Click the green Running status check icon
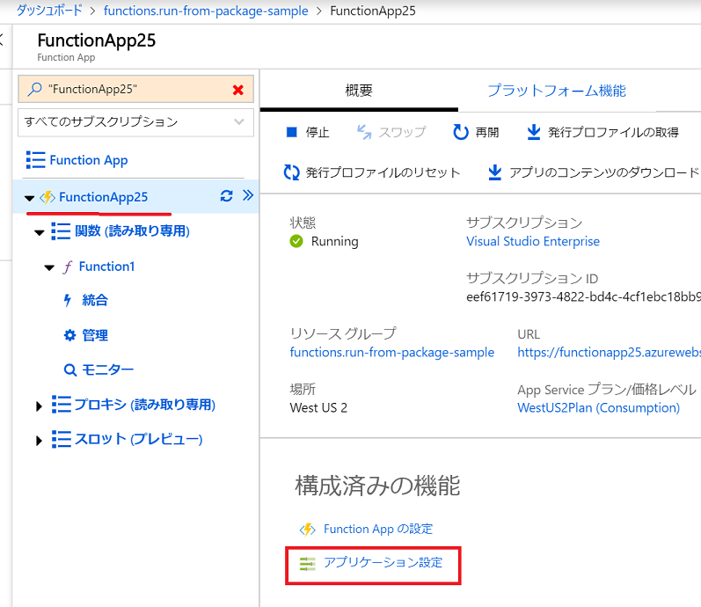Viewport: 701px width, 607px height. [x=296, y=241]
